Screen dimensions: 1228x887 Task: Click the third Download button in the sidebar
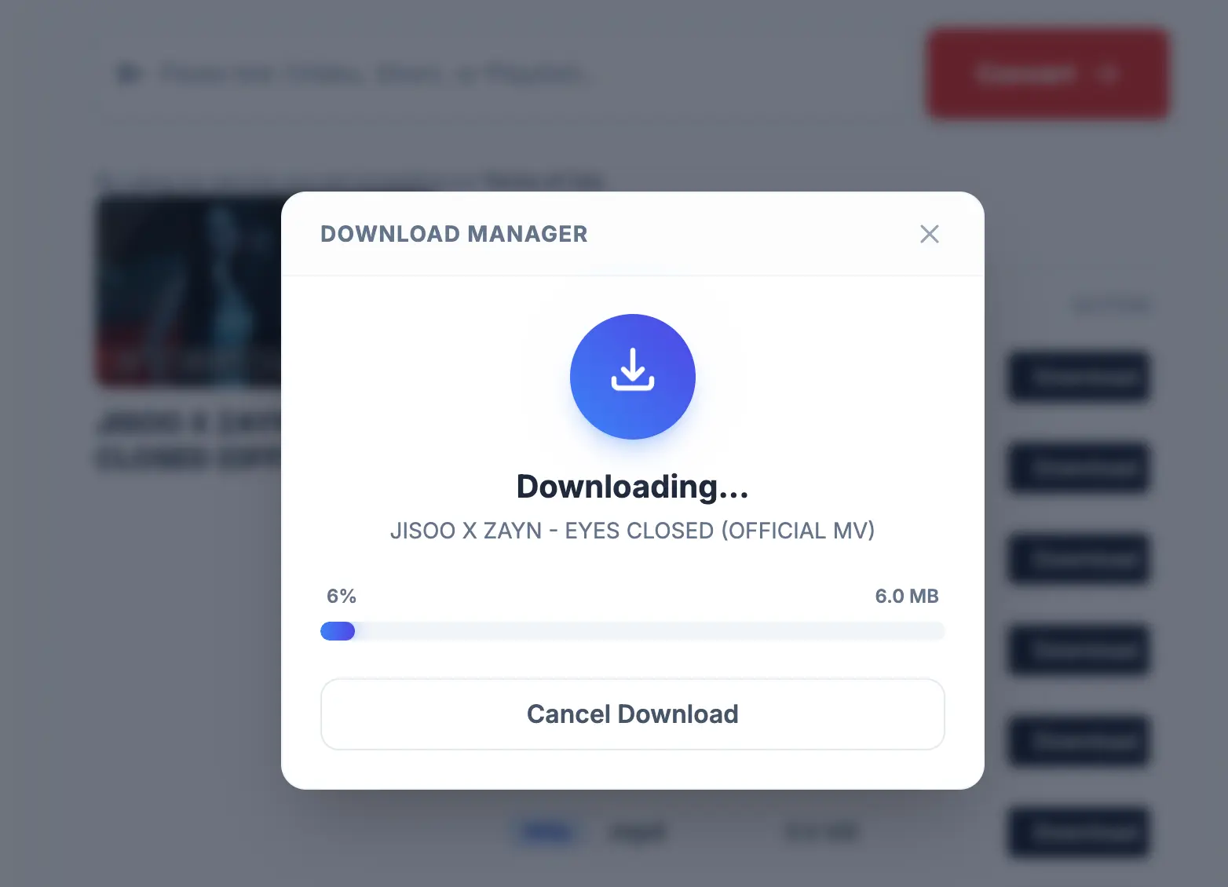(1079, 559)
